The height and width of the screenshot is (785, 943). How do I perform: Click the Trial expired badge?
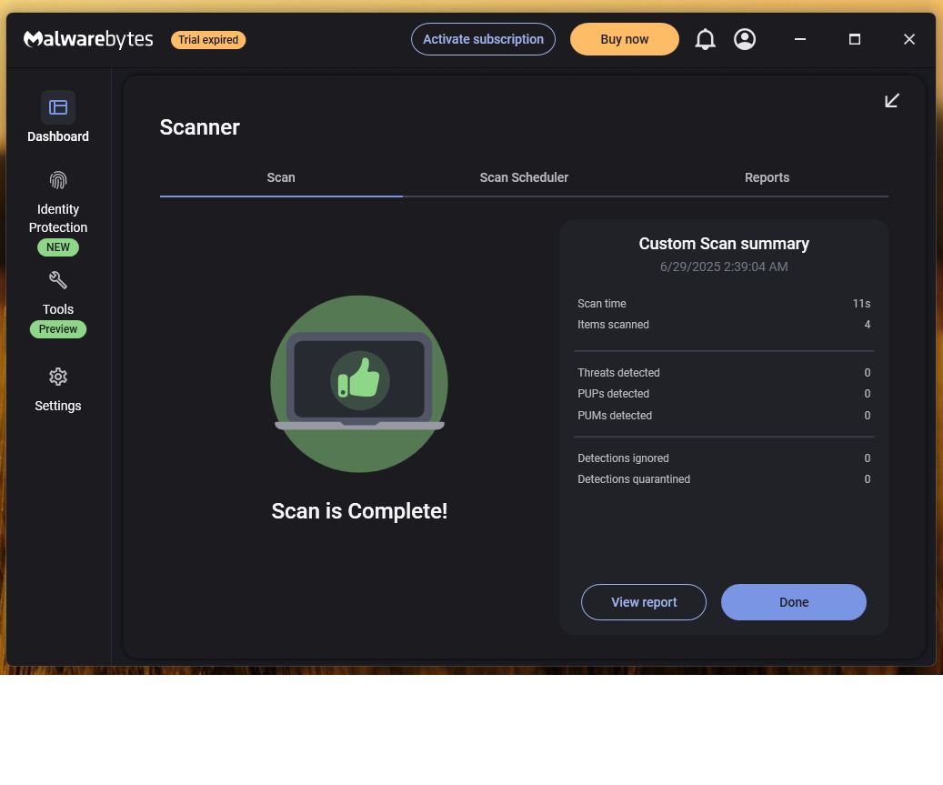[x=208, y=40]
